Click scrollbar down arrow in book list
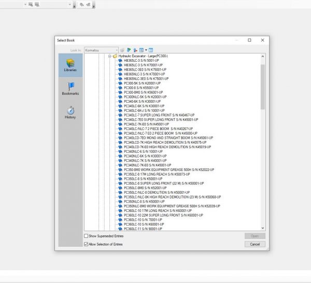The width and height of the screenshot is (311, 283). pos(263,228)
